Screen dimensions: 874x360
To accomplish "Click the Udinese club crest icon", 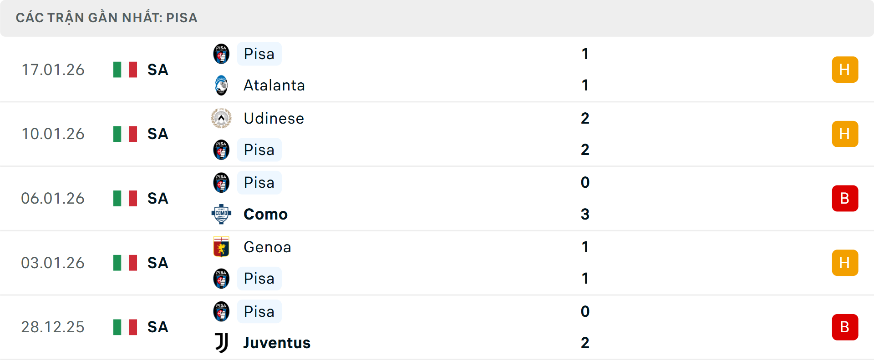I will tap(221, 118).
